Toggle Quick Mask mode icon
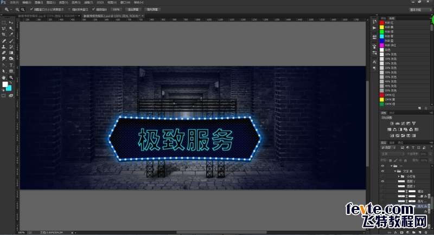The width and height of the screenshot is (434, 235). coord(4,95)
